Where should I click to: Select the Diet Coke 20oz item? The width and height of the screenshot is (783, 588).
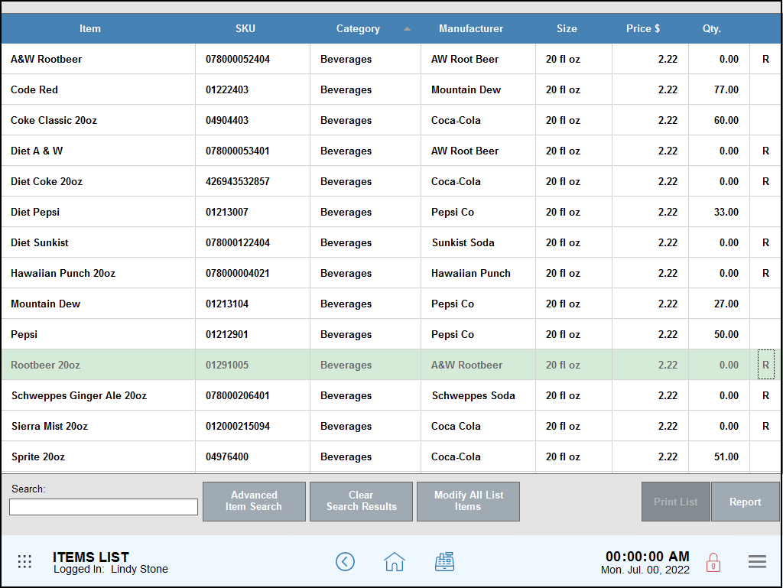point(47,181)
